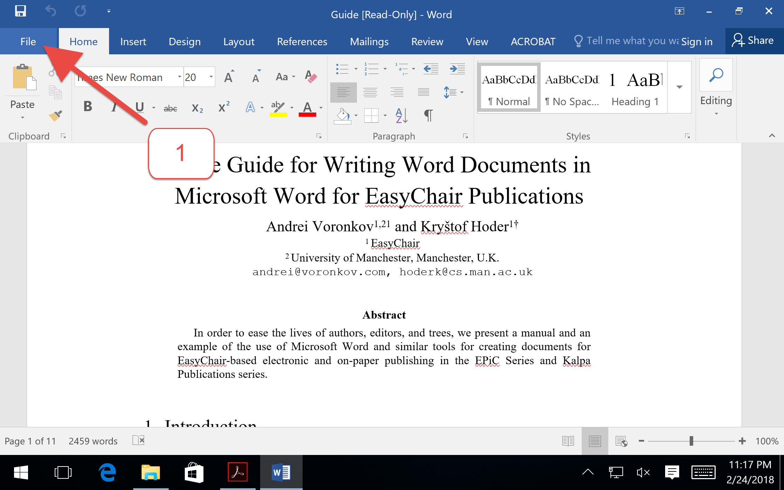Switch to the Insert tab
The image size is (784, 490).
133,41
